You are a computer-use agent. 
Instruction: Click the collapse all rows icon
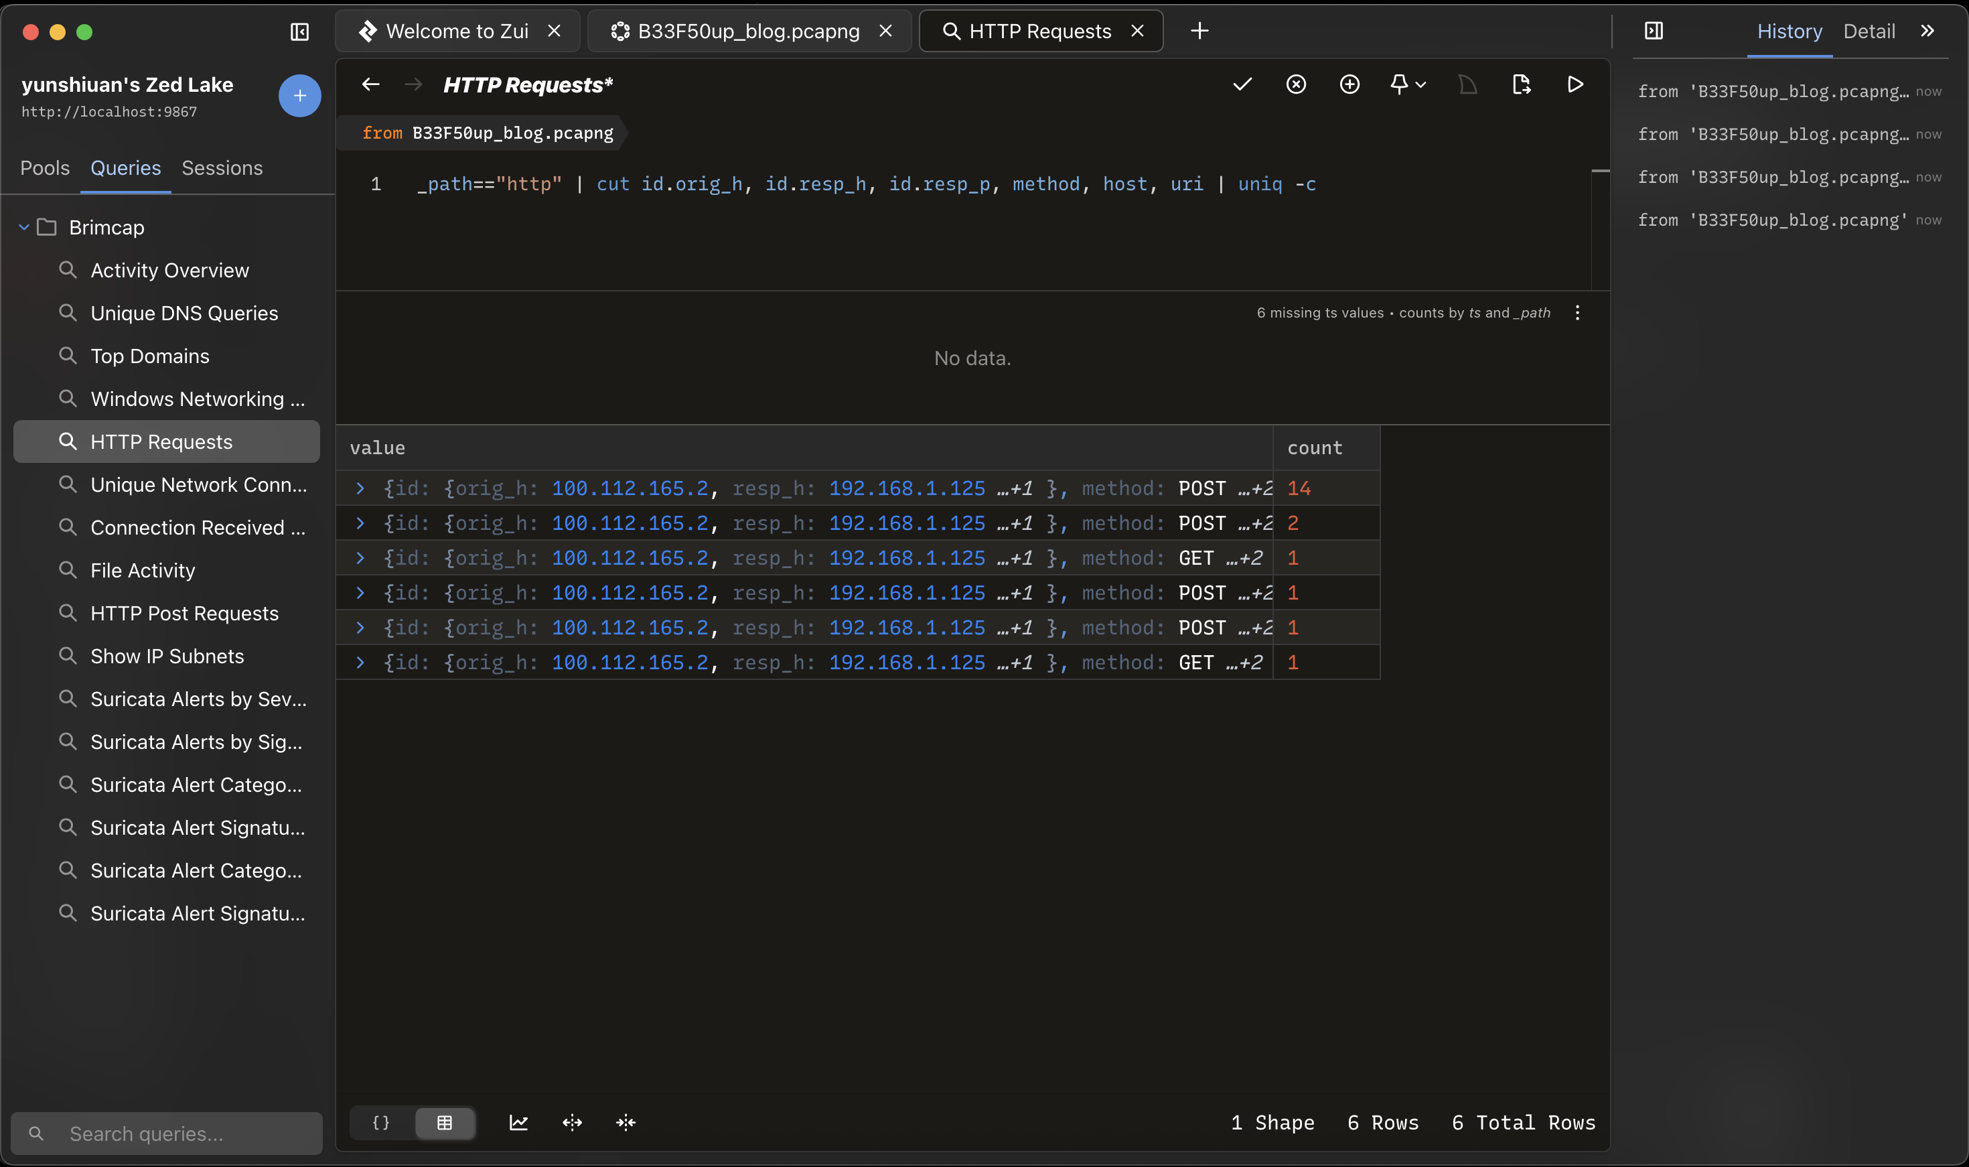click(626, 1122)
